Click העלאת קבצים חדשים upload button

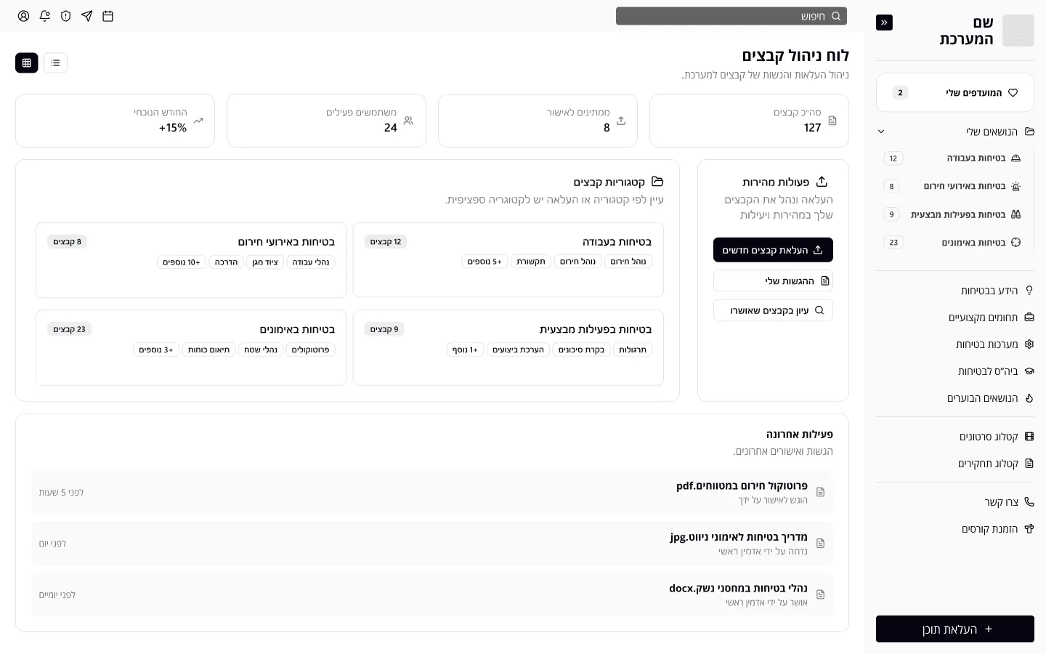[773, 250]
